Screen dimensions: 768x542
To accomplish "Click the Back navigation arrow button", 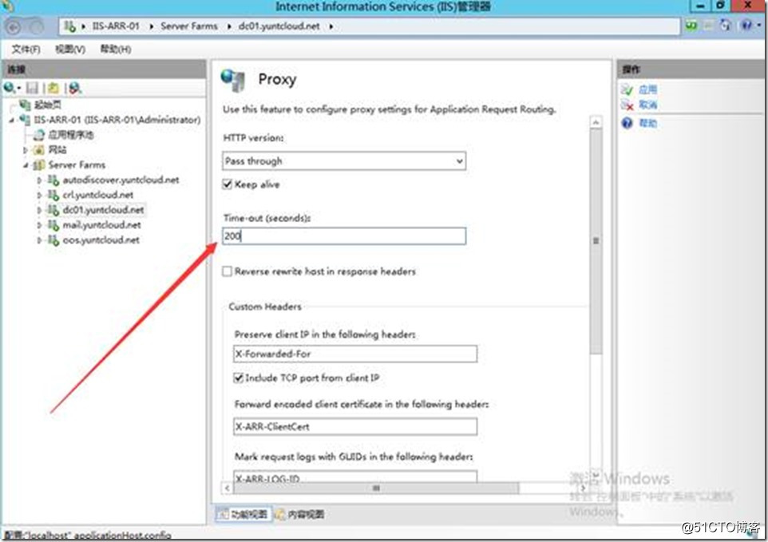I will (14, 26).
